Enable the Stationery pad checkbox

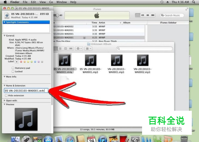(x=13, y=68)
